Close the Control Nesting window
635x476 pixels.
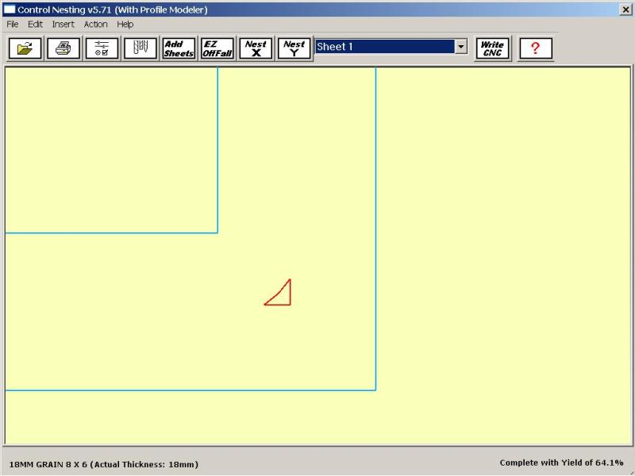(x=625, y=10)
